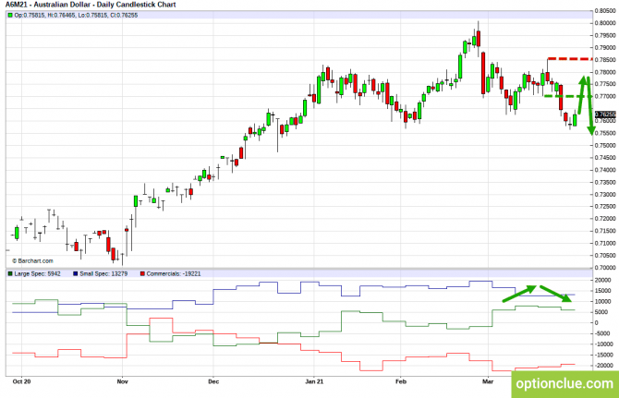
Task: Click the 0.73500 price axis label
Action: point(605,182)
